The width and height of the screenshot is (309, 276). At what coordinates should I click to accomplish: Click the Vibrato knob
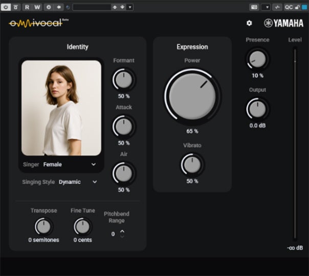[192, 165]
